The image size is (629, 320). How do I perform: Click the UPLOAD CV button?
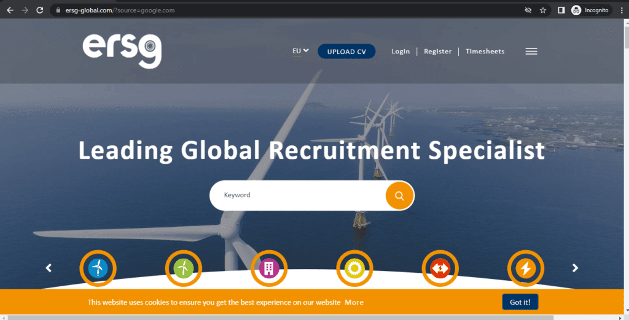point(346,51)
